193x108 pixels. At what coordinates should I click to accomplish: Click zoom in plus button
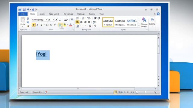(x=156, y=92)
